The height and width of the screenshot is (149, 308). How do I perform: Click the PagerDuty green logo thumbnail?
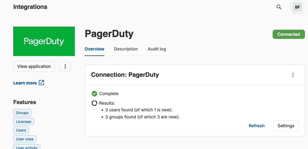click(44, 41)
